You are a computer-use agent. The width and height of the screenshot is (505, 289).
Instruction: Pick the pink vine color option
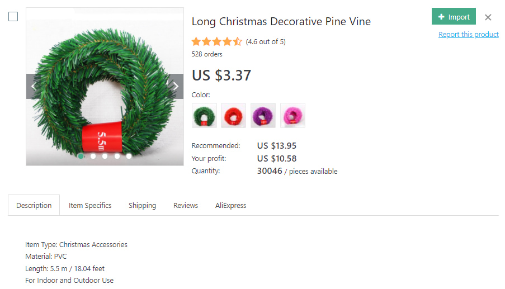292,116
